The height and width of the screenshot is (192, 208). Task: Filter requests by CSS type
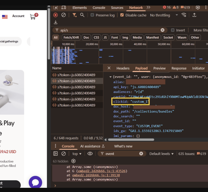pyautogui.click(x=96, y=37)
